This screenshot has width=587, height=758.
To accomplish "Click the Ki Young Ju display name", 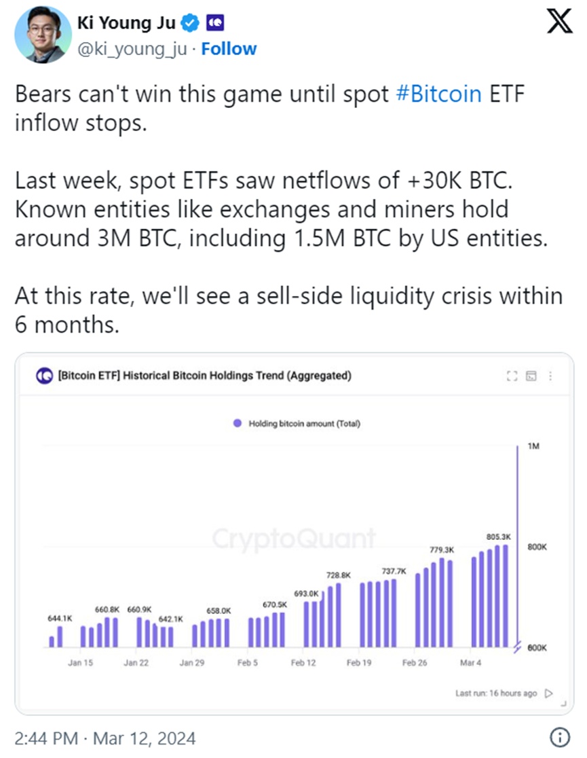I will pos(128,24).
